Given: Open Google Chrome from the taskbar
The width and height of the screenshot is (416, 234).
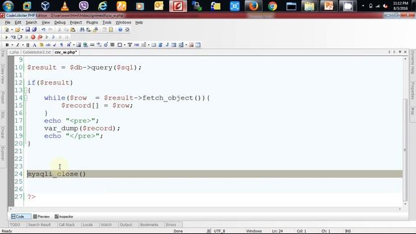Looking at the screenshot, I should coord(272,6).
